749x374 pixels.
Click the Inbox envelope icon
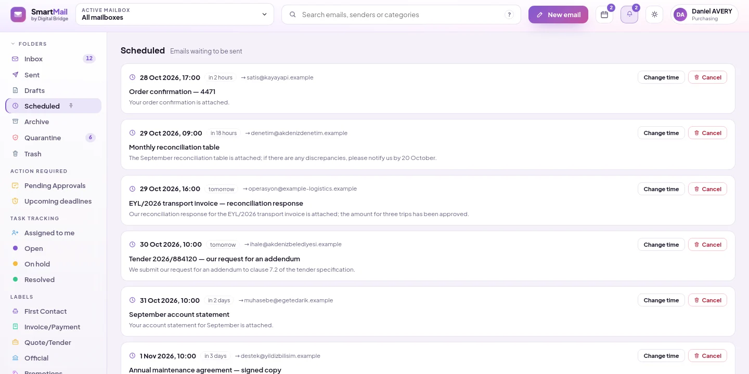[15, 59]
